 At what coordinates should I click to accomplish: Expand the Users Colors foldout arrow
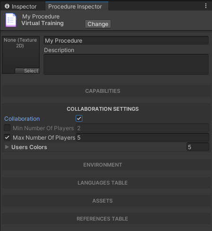pos(7,147)
